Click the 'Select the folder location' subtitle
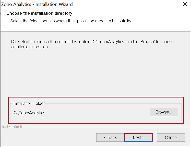This screenshot has height=147, width=191. click(x=71, y=21)
